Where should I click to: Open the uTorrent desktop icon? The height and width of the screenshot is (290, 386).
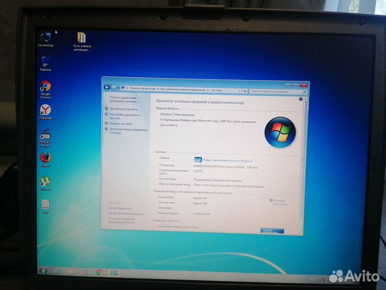pos(45,184)
